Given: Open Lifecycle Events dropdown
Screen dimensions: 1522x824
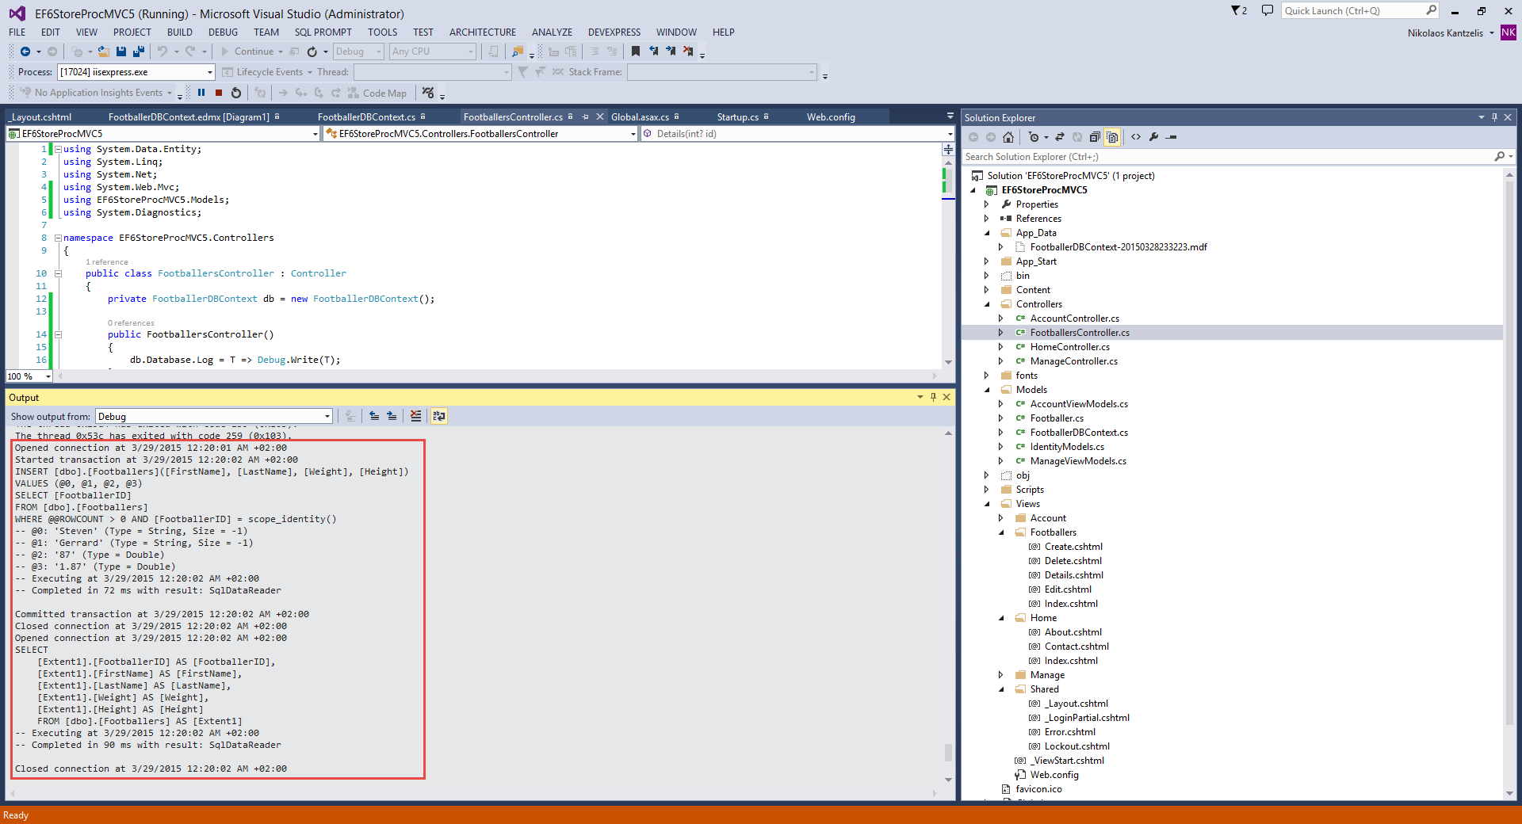Looking at the screenshot, I should (267, 72).
